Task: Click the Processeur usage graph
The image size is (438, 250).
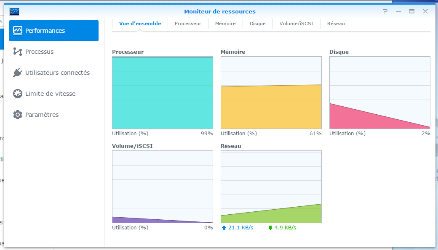Action: click(163, 93)
